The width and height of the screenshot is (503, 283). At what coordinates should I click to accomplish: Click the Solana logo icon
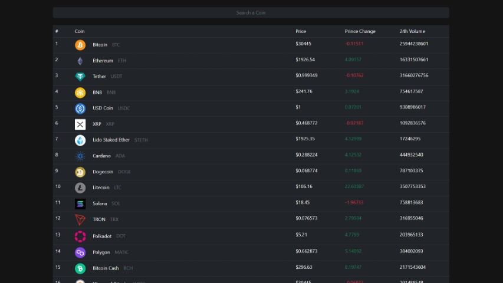(80, 204)
